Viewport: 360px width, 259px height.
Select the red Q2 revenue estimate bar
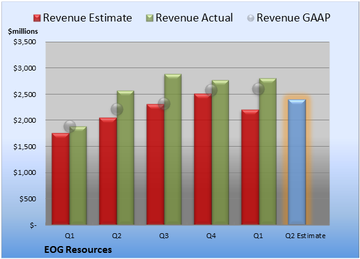pos(108,171)
